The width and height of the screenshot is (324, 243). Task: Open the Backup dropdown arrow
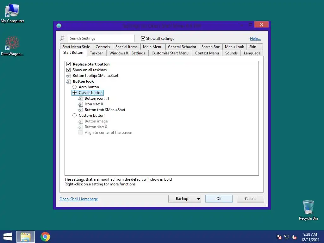pos(198,199)
